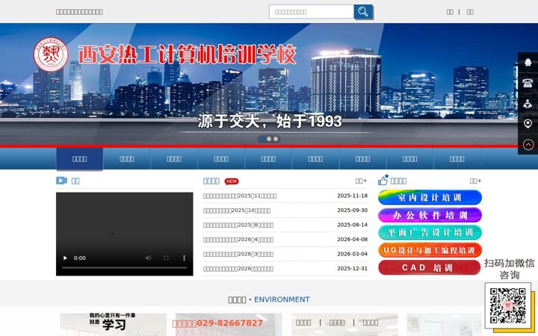The width and height of the screenshot is (538, 336).
Task: Open the UG设计与加工编程培训 banner
Action: [430, 250]
